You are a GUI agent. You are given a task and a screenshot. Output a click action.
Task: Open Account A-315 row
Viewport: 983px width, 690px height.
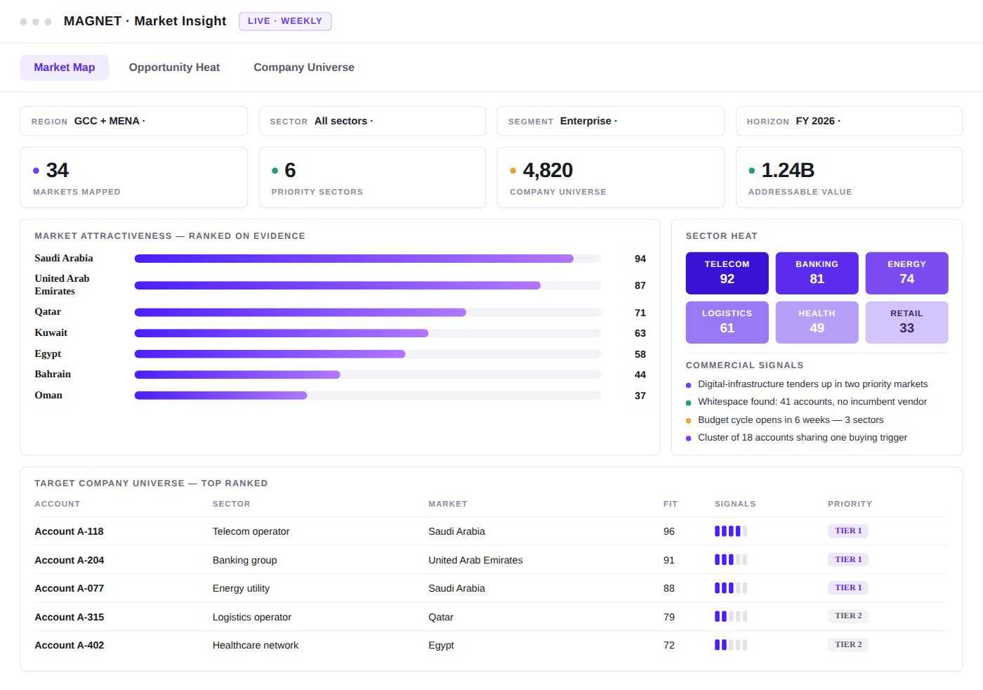click(491, 617)
